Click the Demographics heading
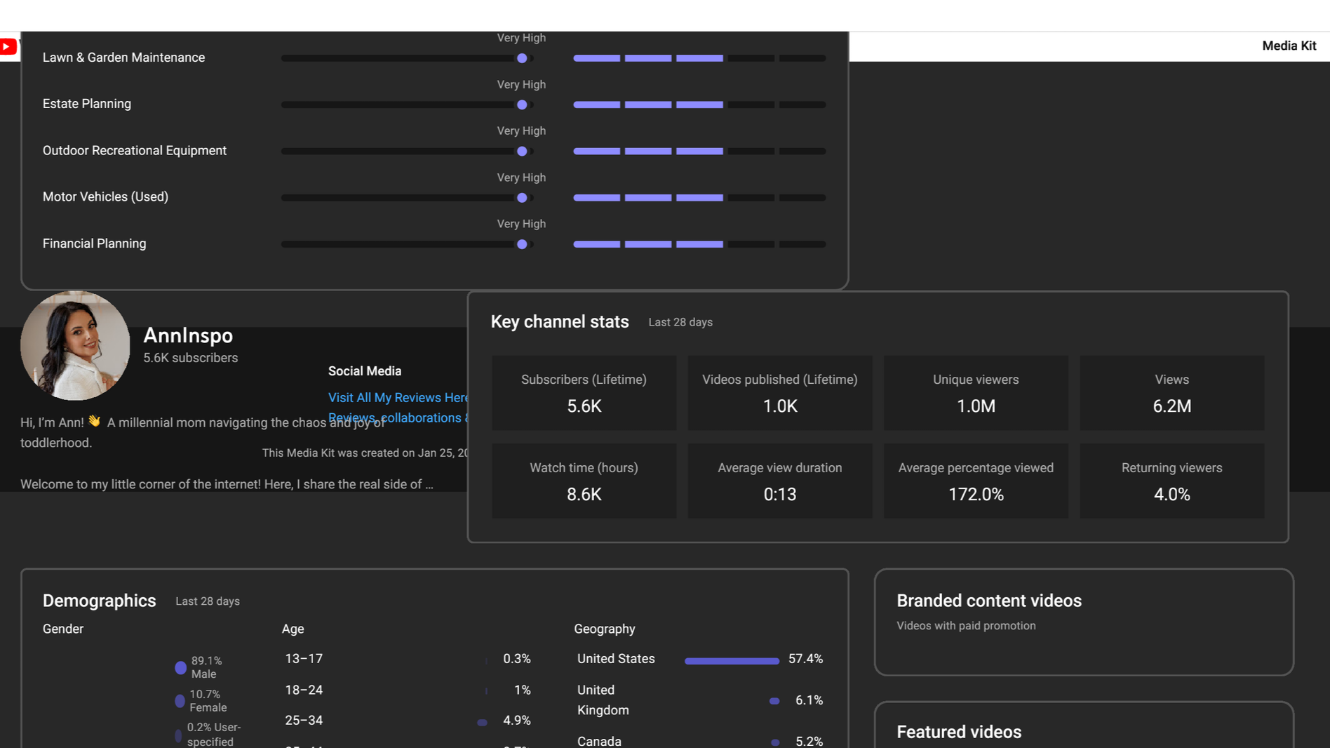 click(x=99, y=601)
